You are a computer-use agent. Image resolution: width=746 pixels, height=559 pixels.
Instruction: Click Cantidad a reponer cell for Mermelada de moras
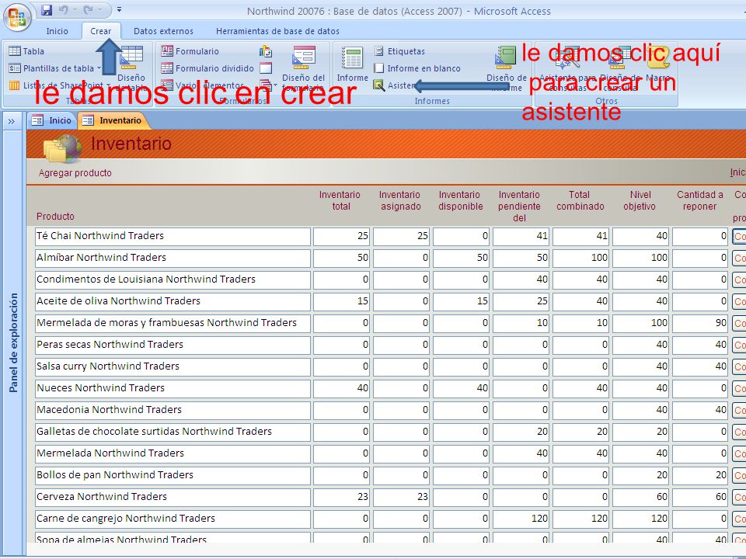(x=700, y=323)
